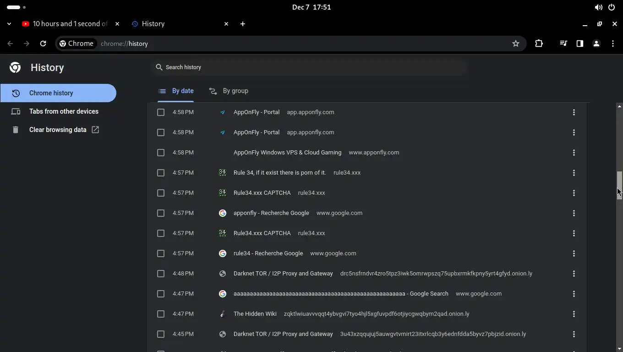Screen dimensions: 623x352
Task: Toggle the side panel icon
Action: pos(580,44)
